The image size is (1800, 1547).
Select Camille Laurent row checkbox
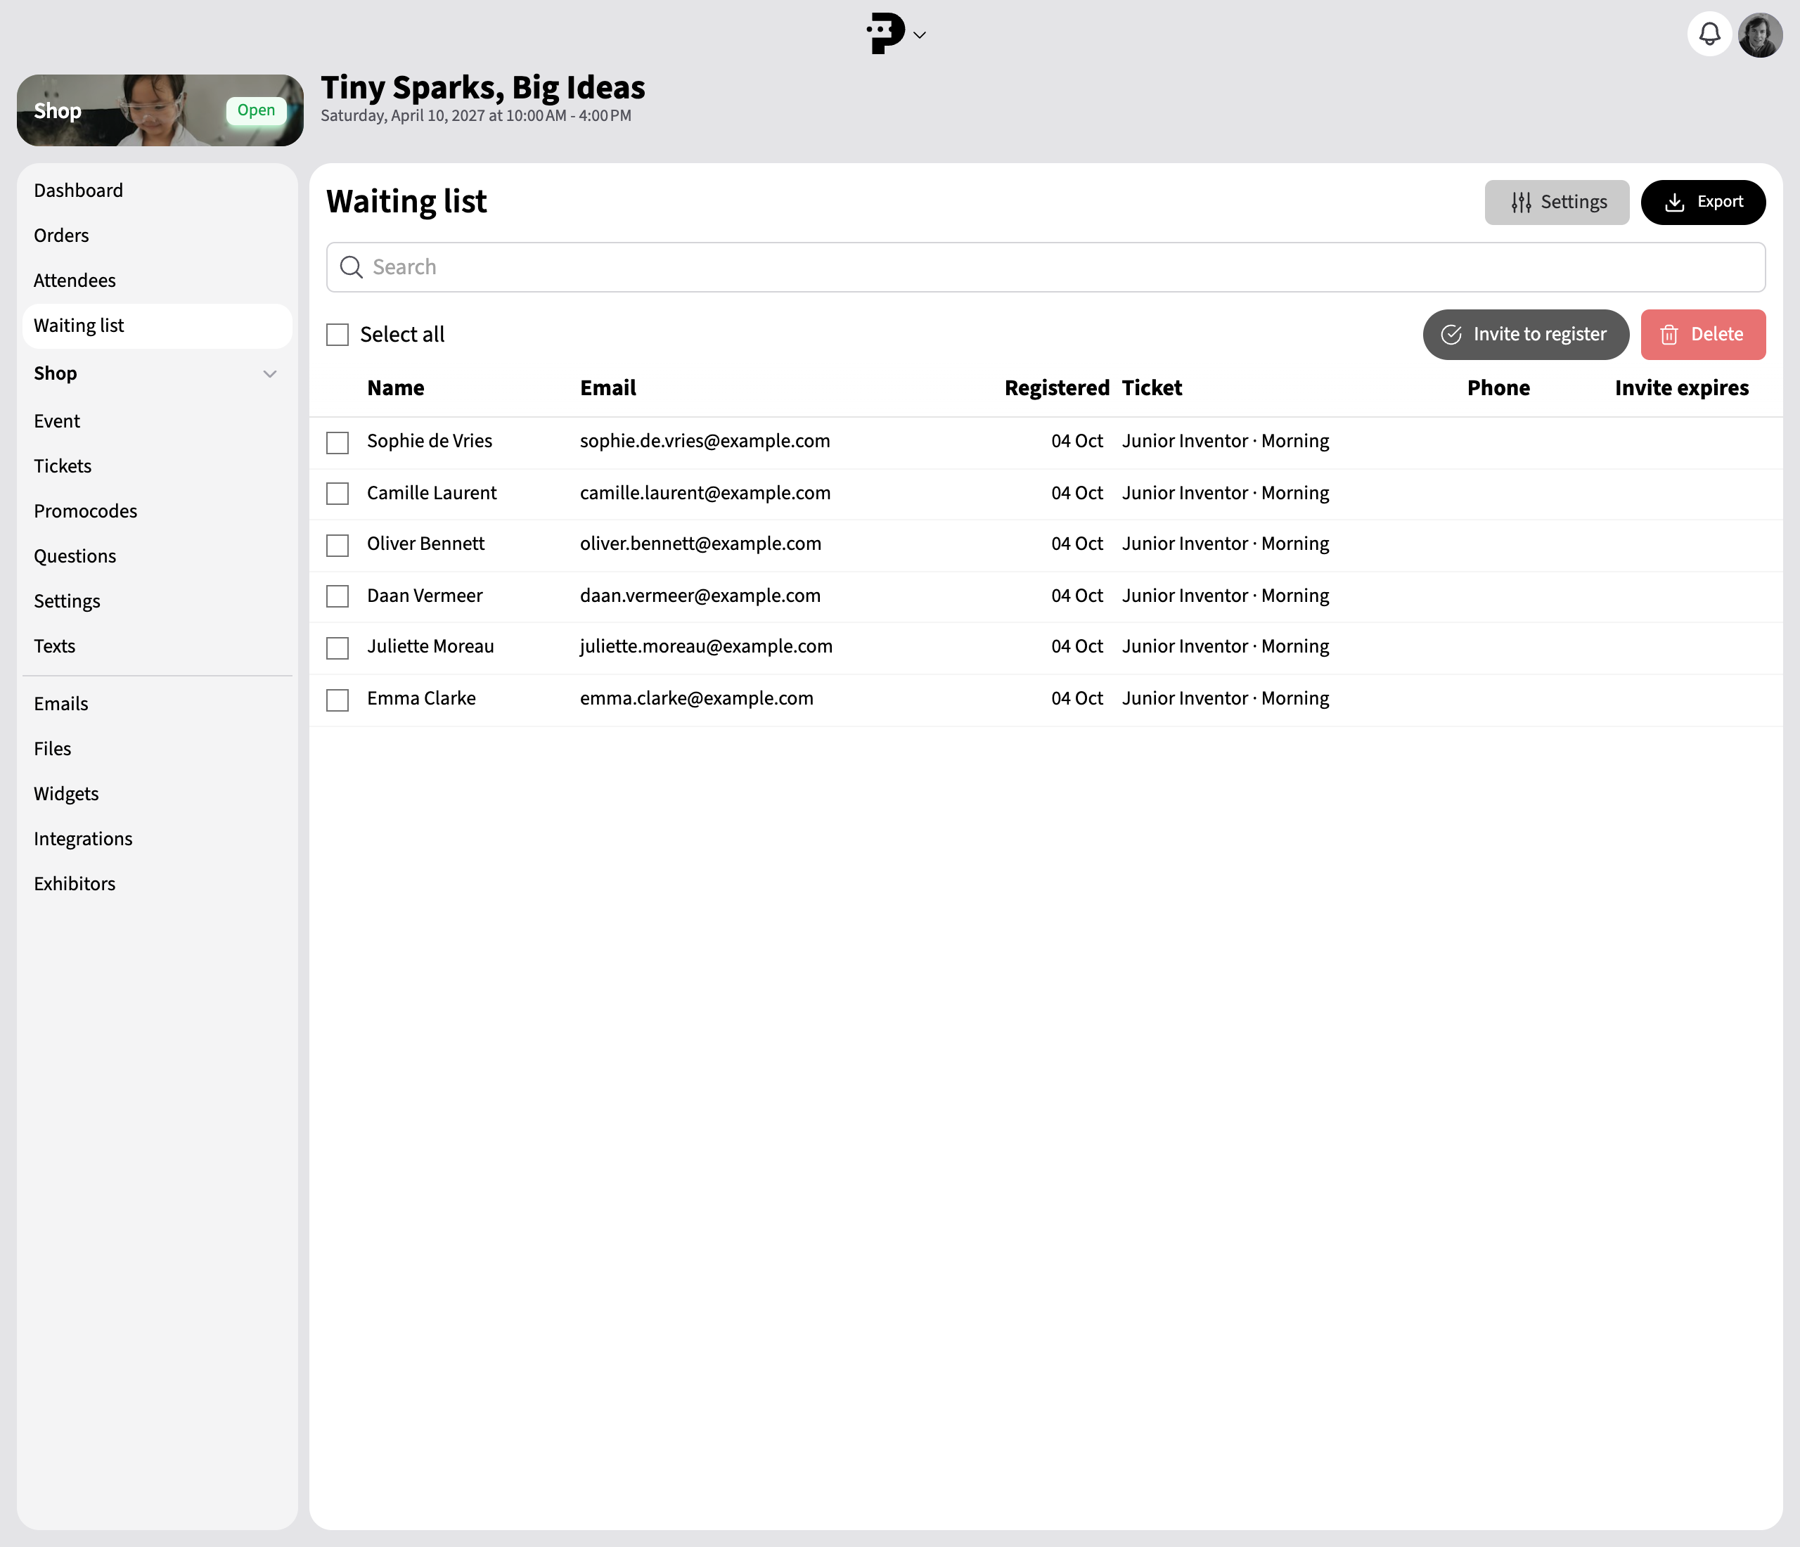tap(337, 494)
